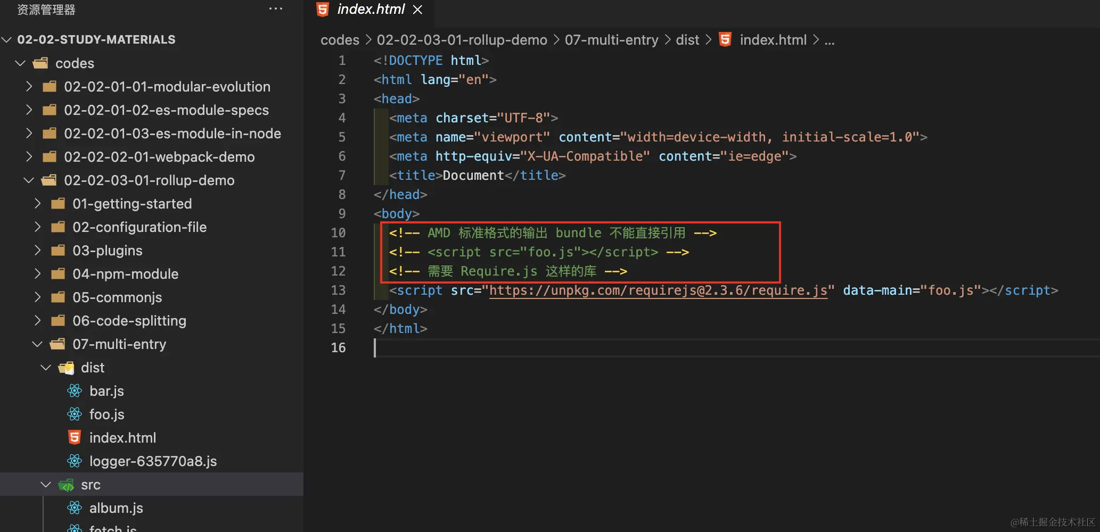Screen dimensions: 1100x532
Task: Select the 02-02-03-01-rollup-demo breadcrumb segment
Action: 462,40
